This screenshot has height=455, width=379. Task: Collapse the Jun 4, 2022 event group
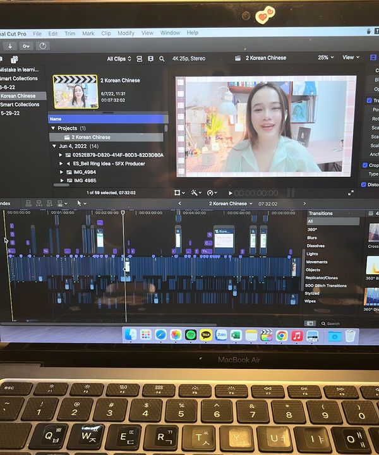[x=54, y=146]
